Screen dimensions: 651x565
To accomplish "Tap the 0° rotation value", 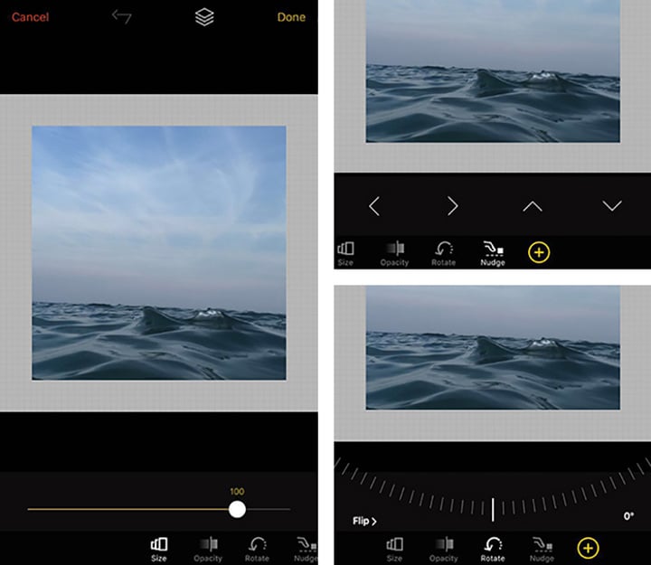I will (628, 515).
